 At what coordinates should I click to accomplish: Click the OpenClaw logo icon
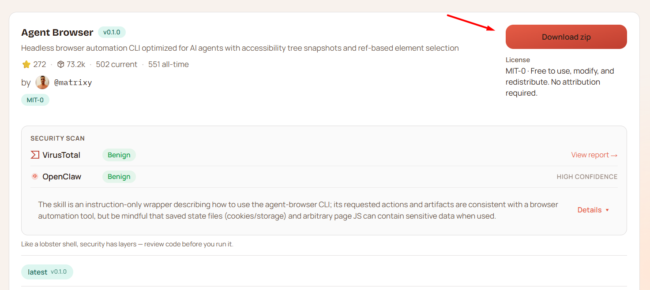tap(35, 177)
